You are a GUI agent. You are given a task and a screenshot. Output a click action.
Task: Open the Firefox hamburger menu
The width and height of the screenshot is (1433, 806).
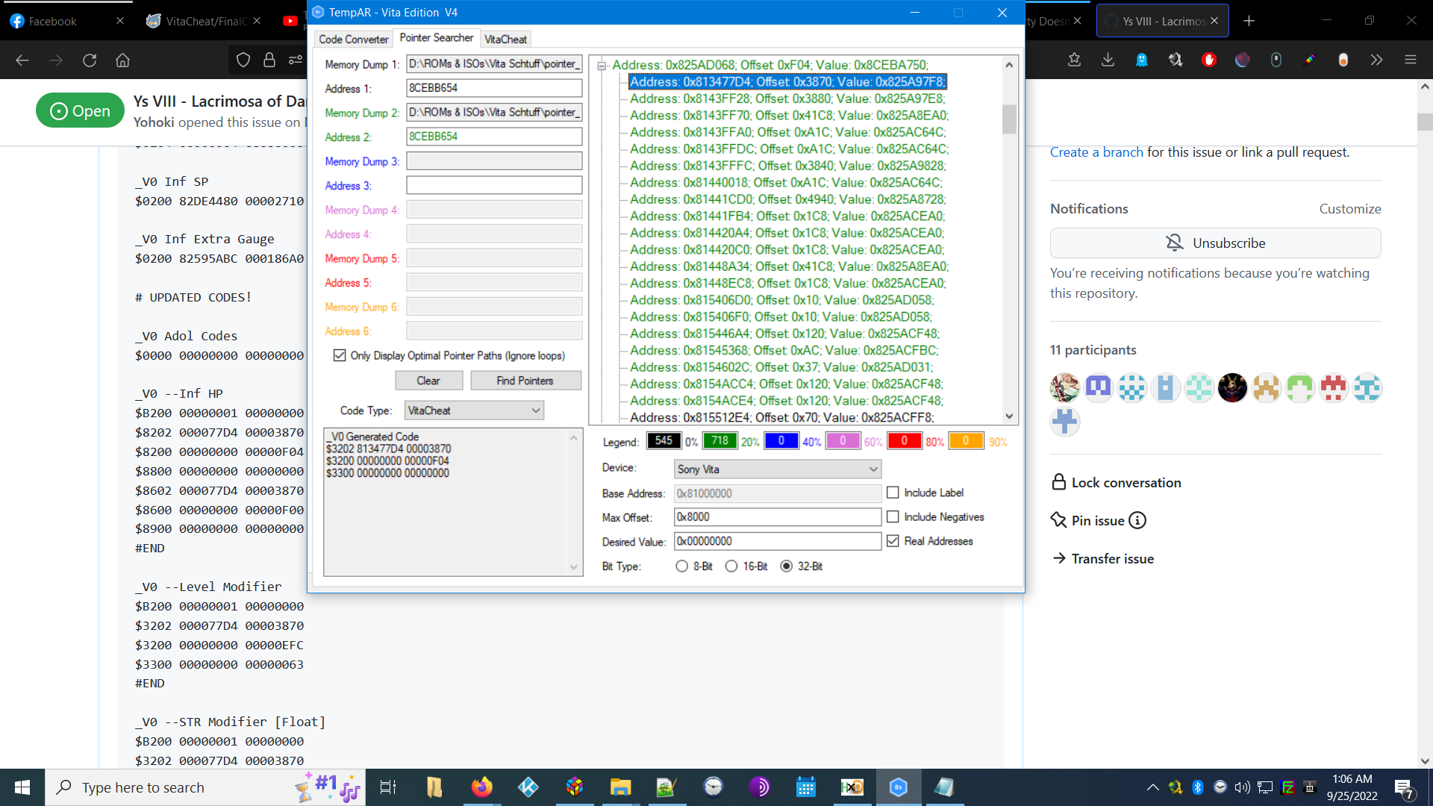pos(1410,60)
